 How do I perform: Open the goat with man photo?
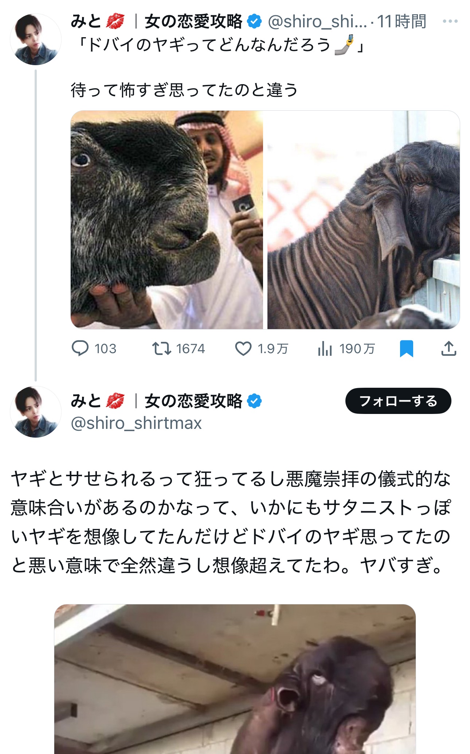pos(167,220)
